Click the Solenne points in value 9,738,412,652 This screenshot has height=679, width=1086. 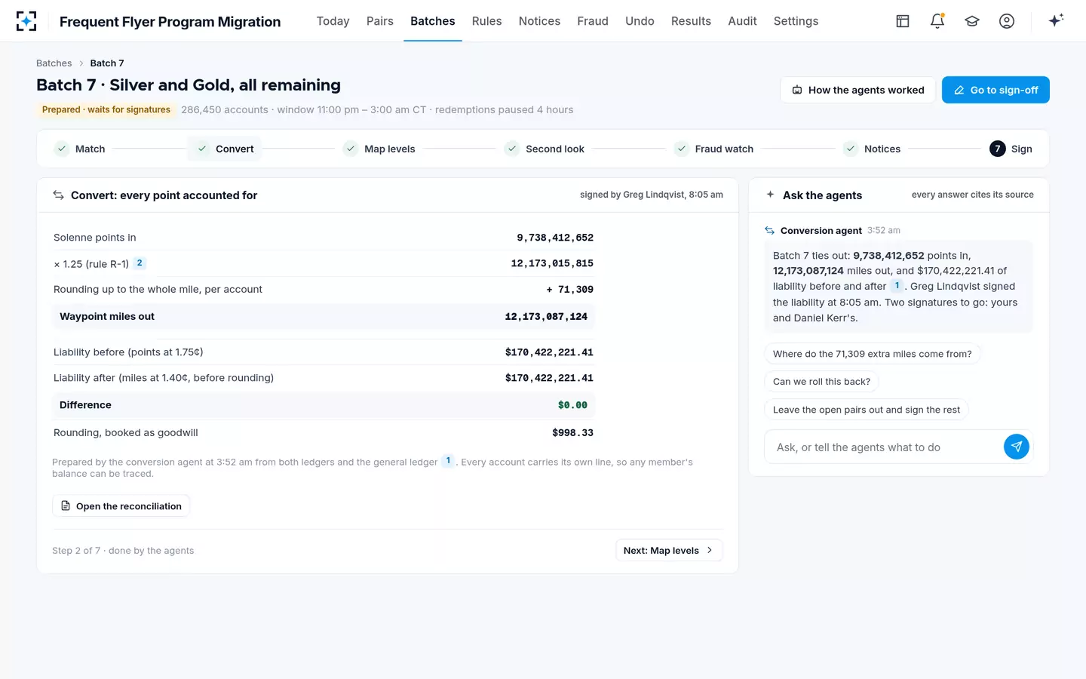[x=555, y=238]
